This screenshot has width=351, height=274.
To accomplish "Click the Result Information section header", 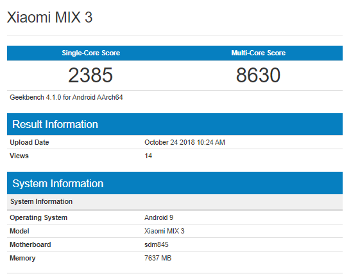I will coord(175,124).
